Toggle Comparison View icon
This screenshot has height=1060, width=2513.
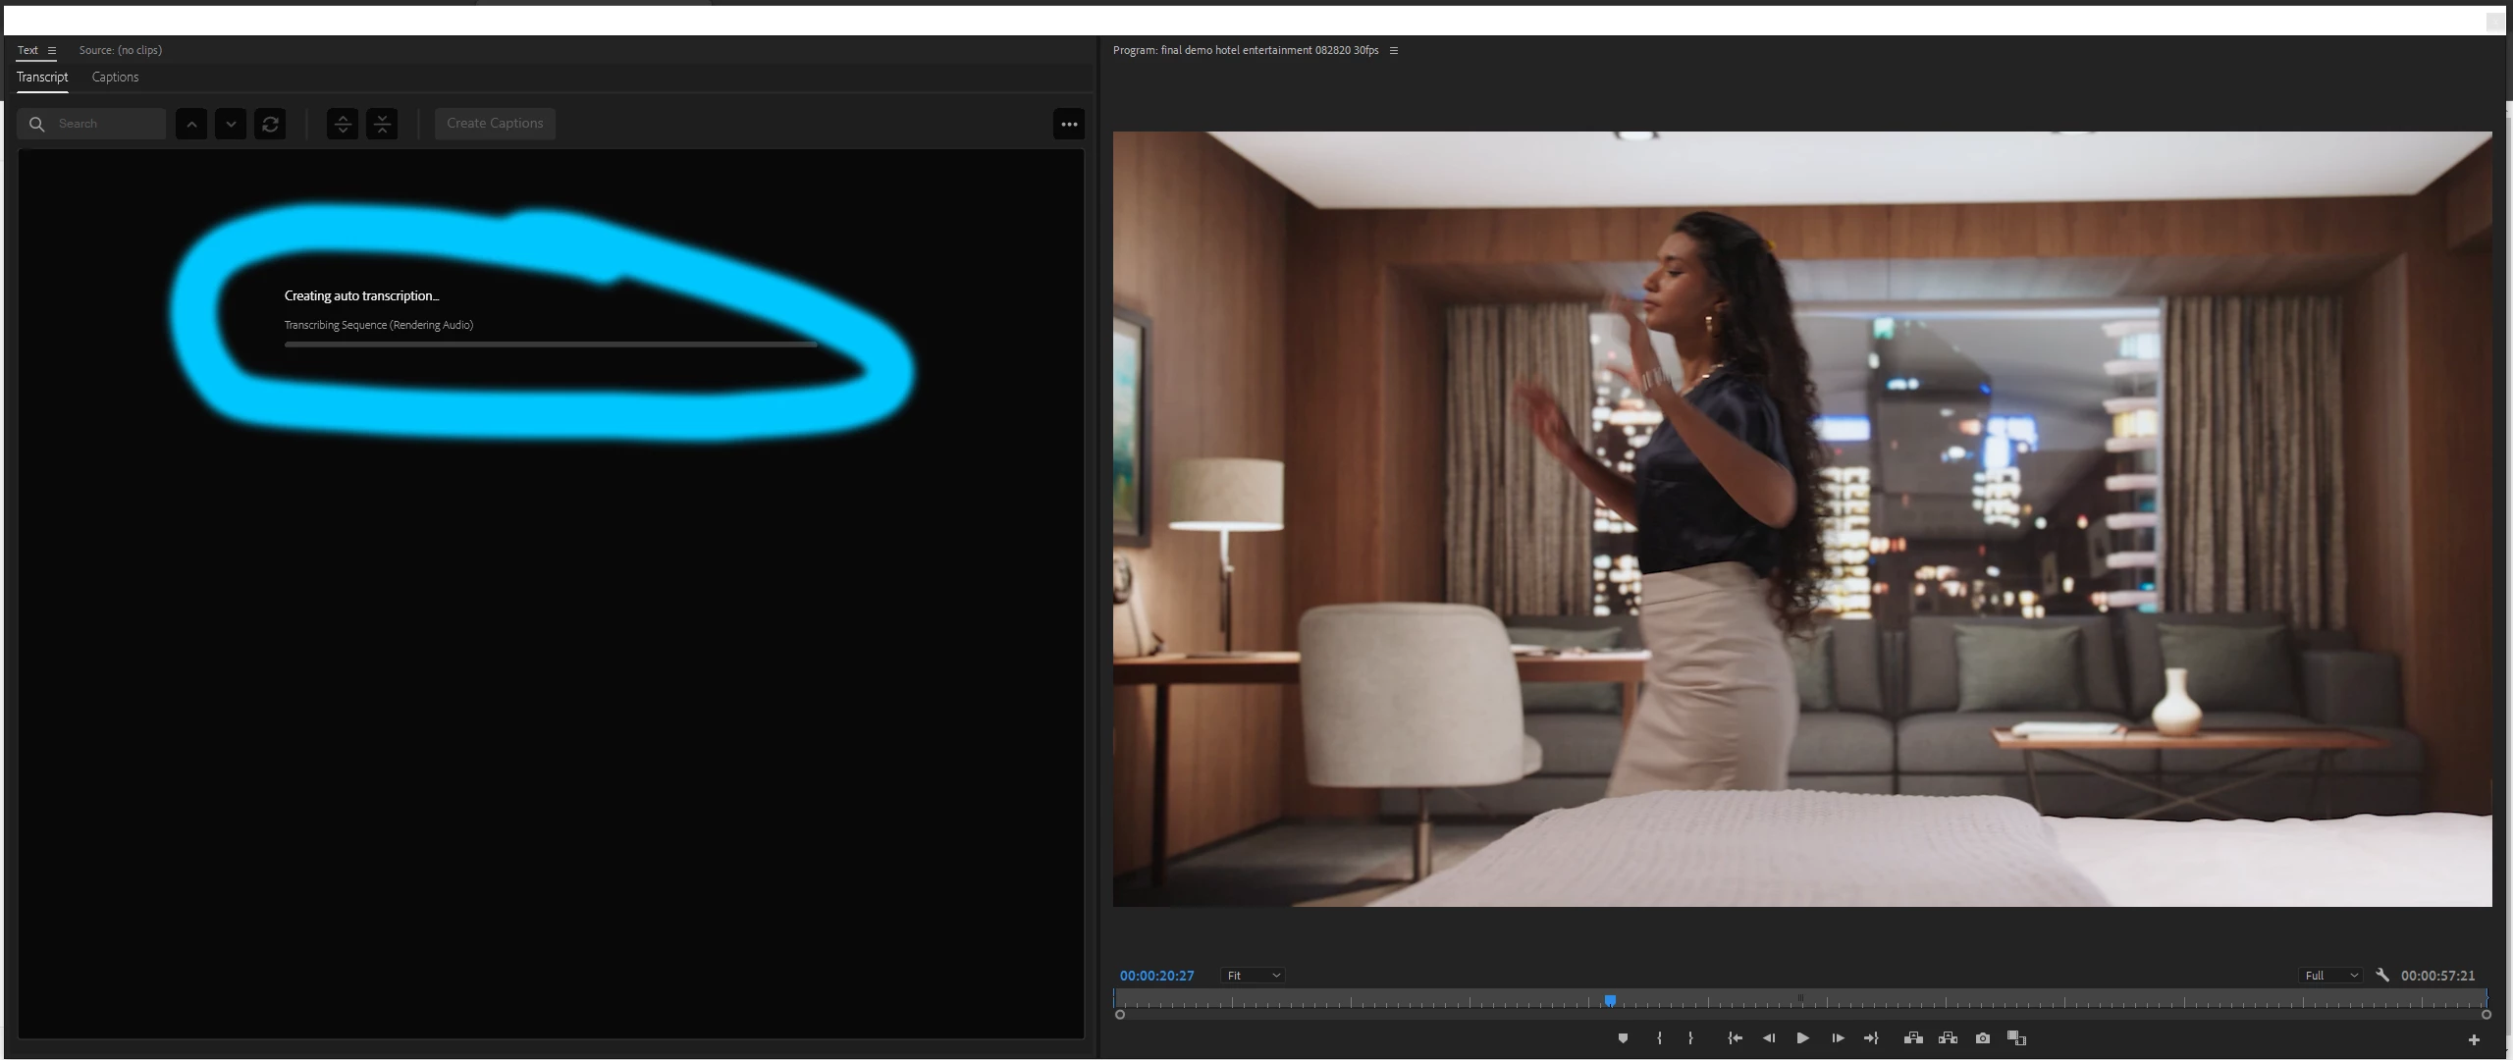coord(2017,1038)
